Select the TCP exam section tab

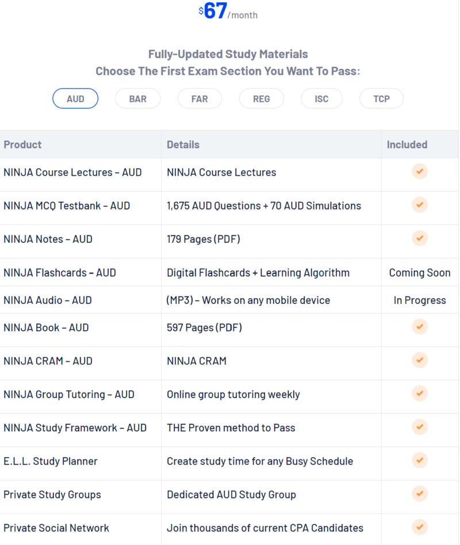point(381,99)
